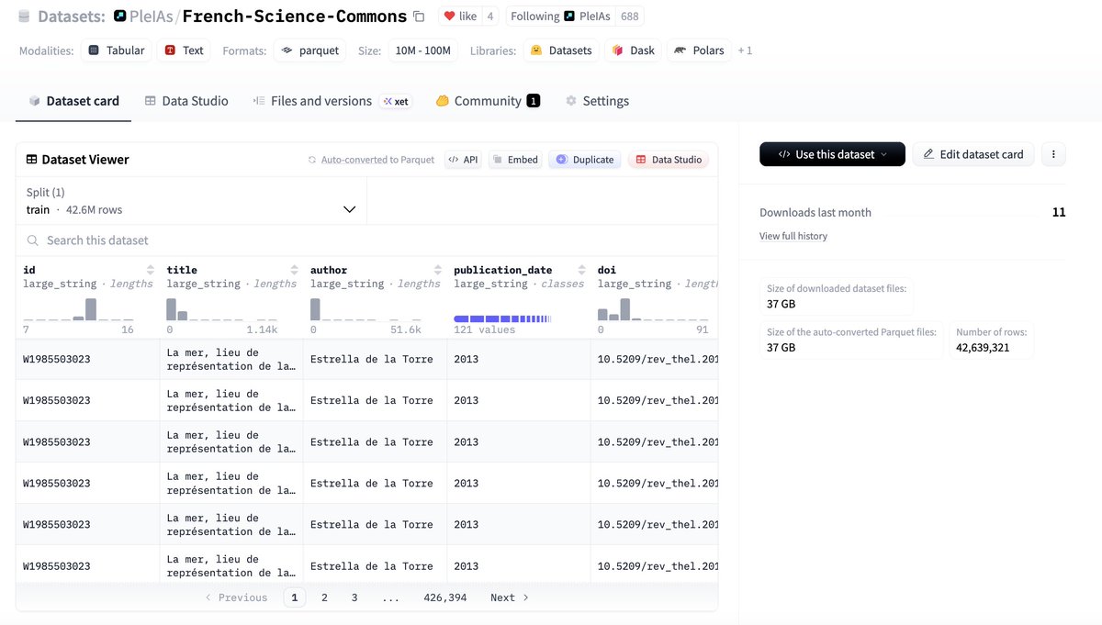This screenshot has height=625, width=1102.
Task: Open the like count of 4
Action: pos(489,17)
